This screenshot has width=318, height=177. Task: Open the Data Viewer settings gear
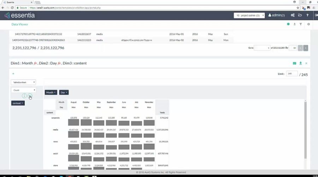click(308, 24)
